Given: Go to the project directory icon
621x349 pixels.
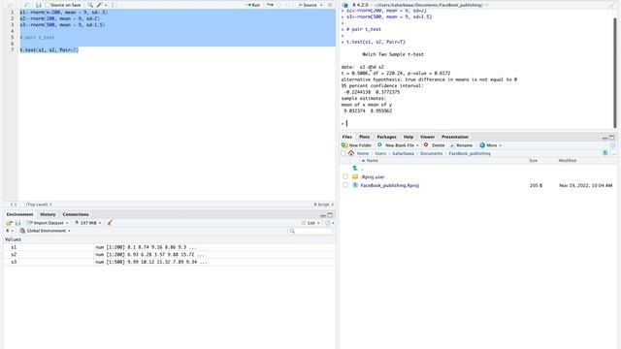Looking at the screenshot, I should coord(605,153).
